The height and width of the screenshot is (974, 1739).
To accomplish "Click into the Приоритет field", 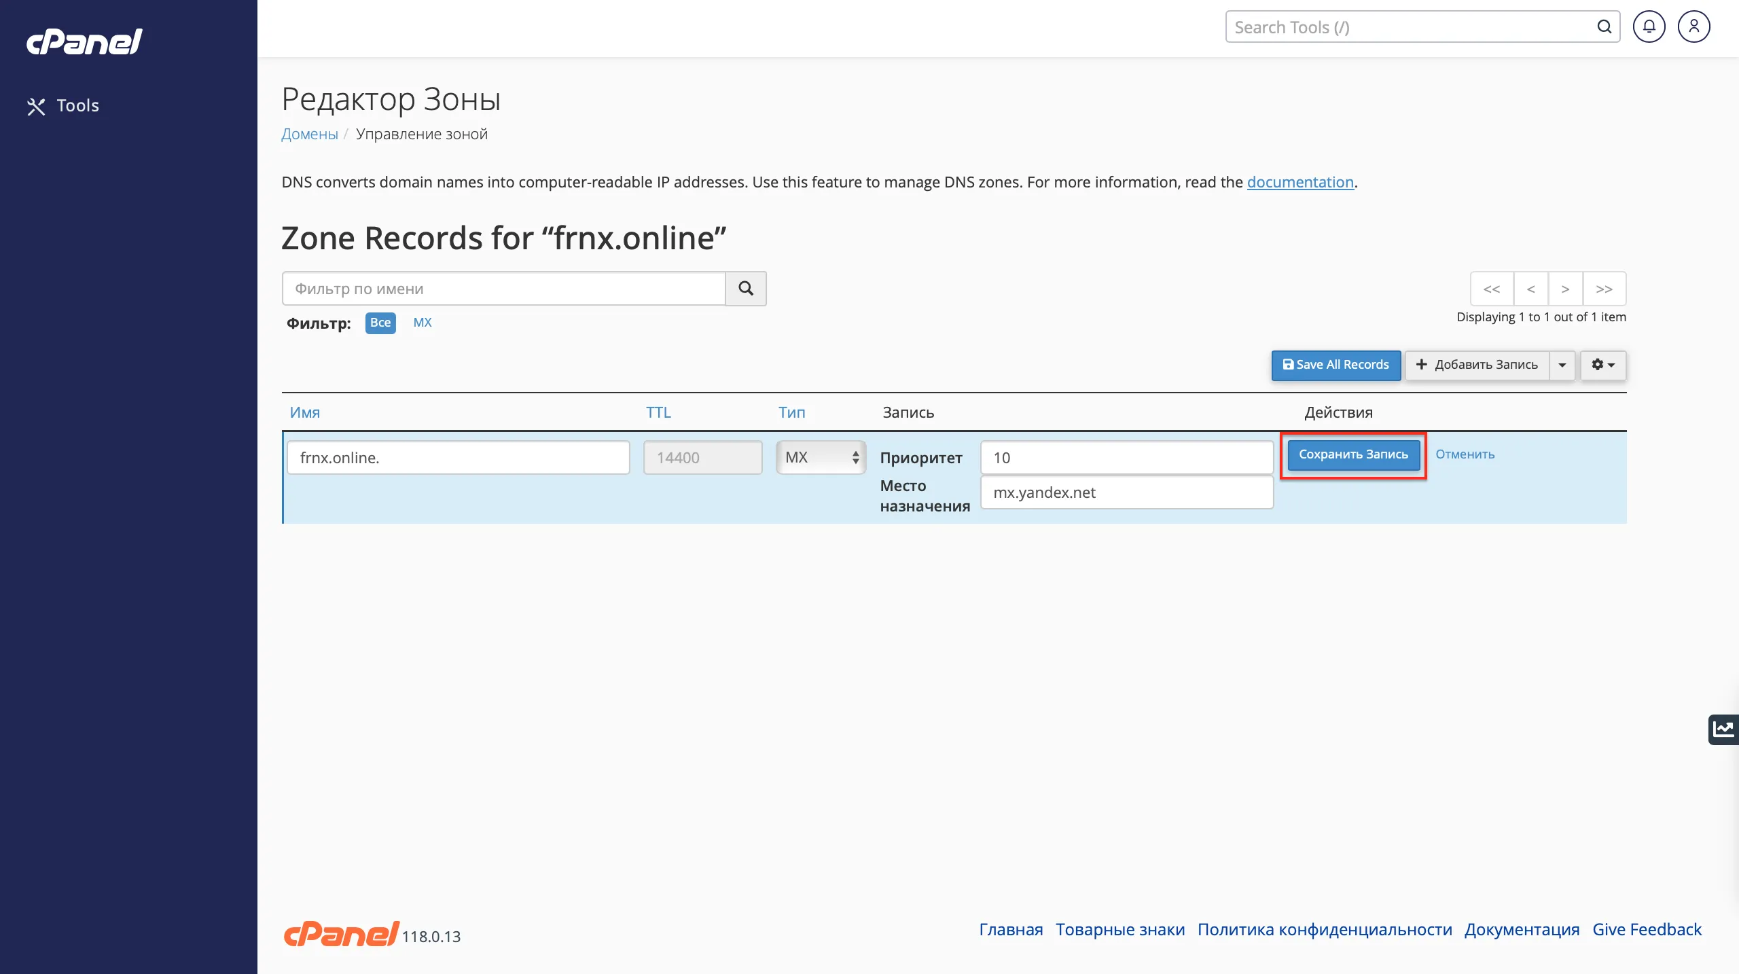I will click(1126, 457).
